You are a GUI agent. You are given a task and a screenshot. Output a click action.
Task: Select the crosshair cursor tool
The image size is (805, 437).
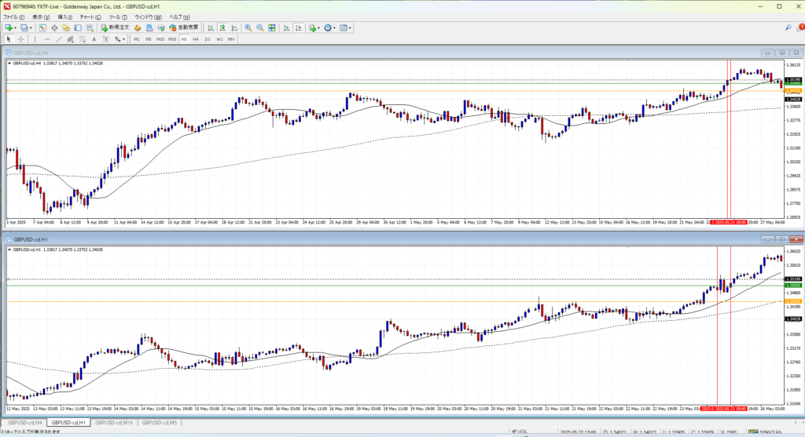tap(20, 38)
